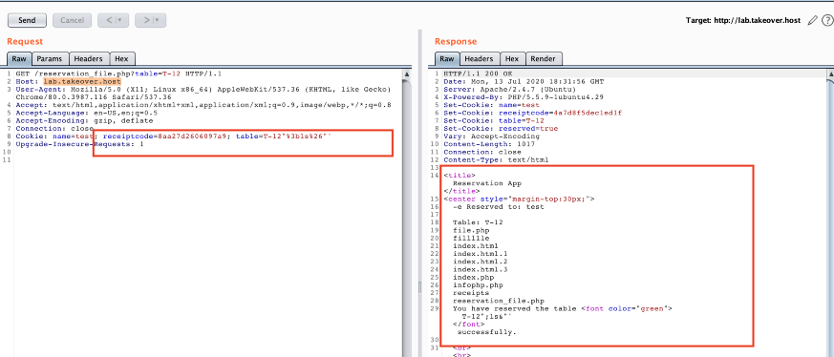Switch to the Response Hex tab
Image resolution: width=834 pixels, height=357 pixels.
(512, 59)
